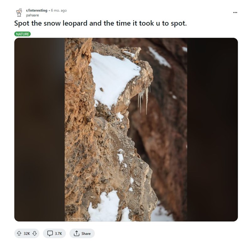Click the comment speech bubble icon
251x242 pixels.
coord(50,233)
